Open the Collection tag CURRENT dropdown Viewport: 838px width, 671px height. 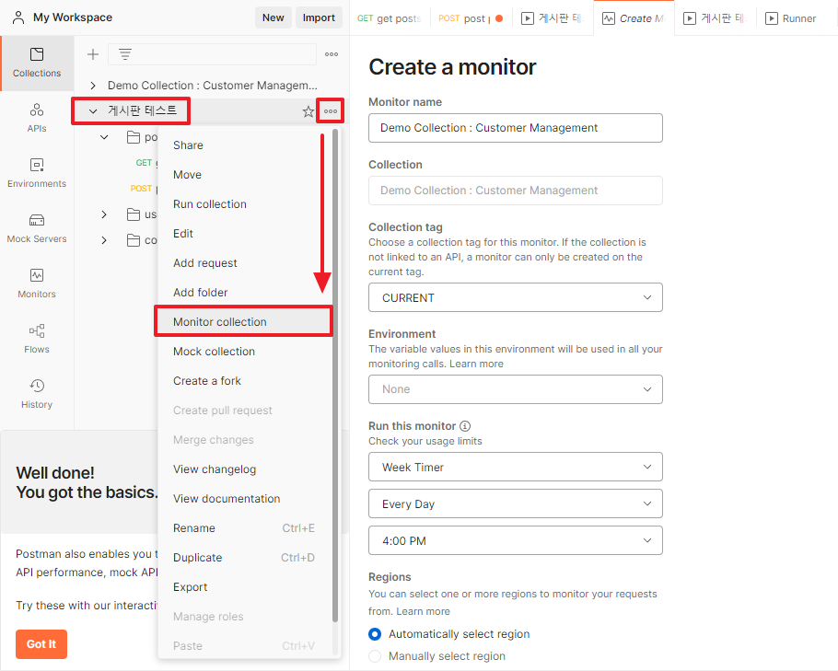(515, 297)
